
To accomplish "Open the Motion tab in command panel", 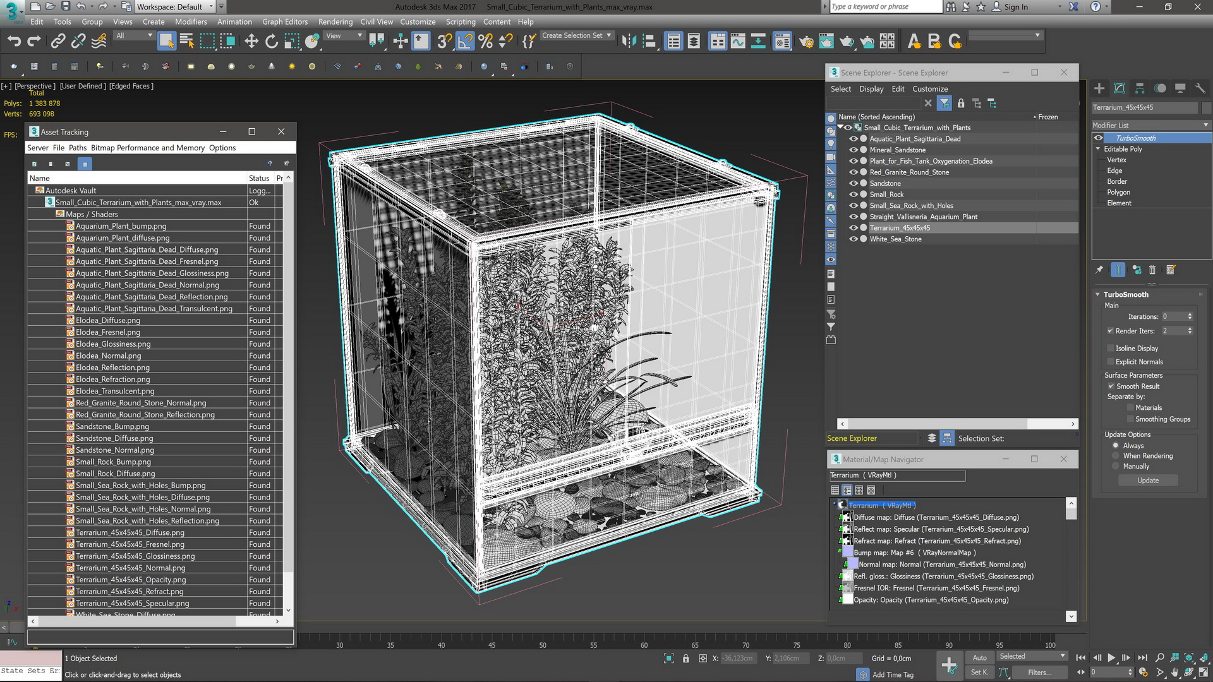I will coord(1160,88).
